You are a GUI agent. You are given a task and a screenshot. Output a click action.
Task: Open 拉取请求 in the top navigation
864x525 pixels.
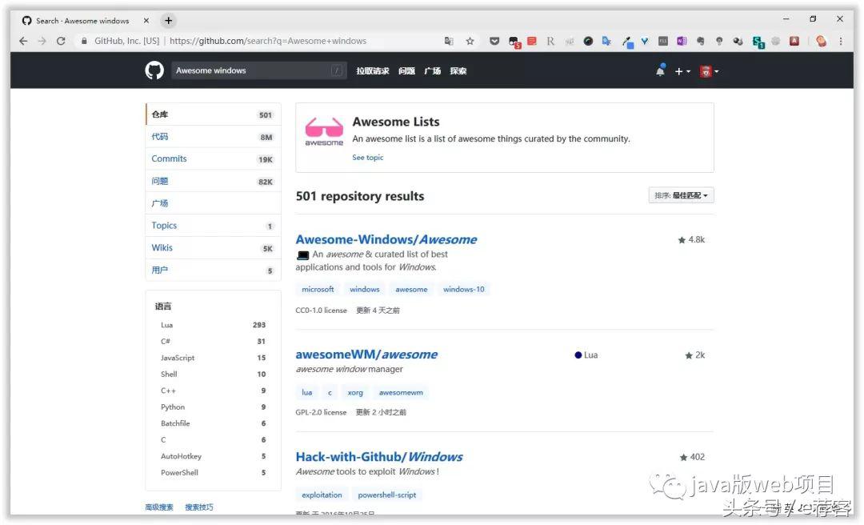pos(373,70)
